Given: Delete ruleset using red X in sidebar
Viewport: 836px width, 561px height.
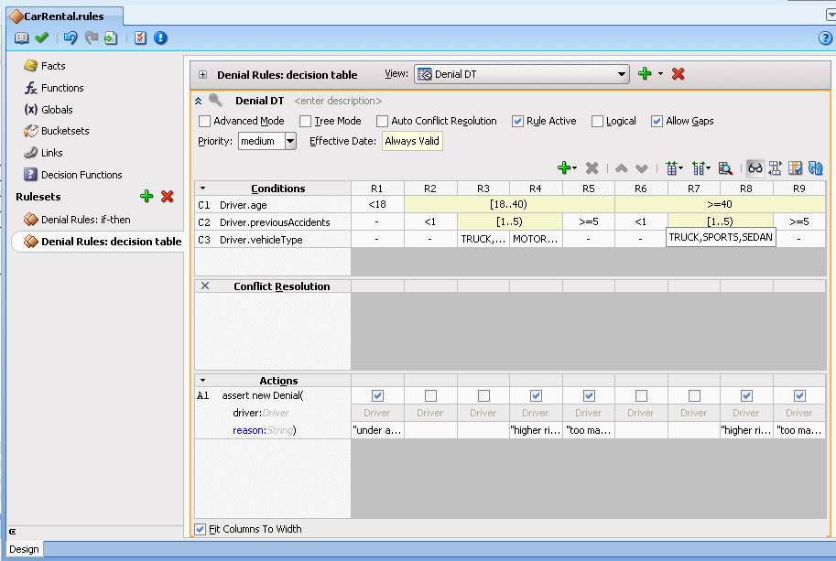Looking at the screenshot, I should 168,197.
